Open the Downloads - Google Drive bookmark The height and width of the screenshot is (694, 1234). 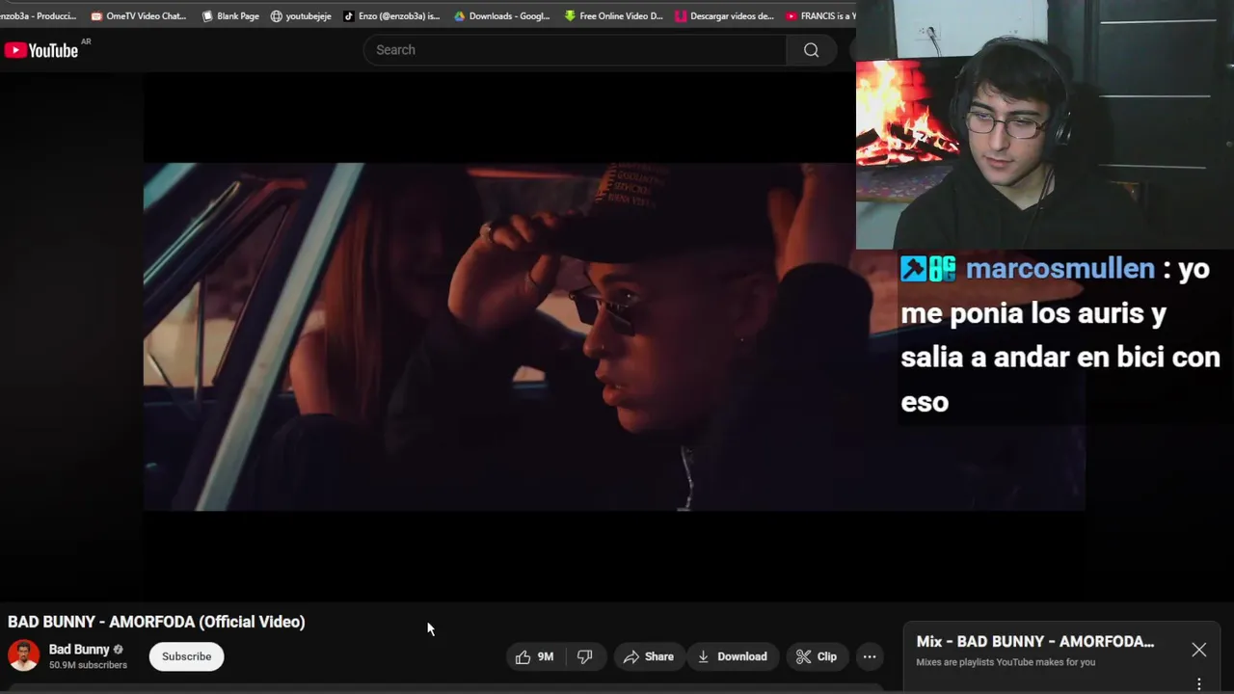pyautogui.click(x=501, y=15)
